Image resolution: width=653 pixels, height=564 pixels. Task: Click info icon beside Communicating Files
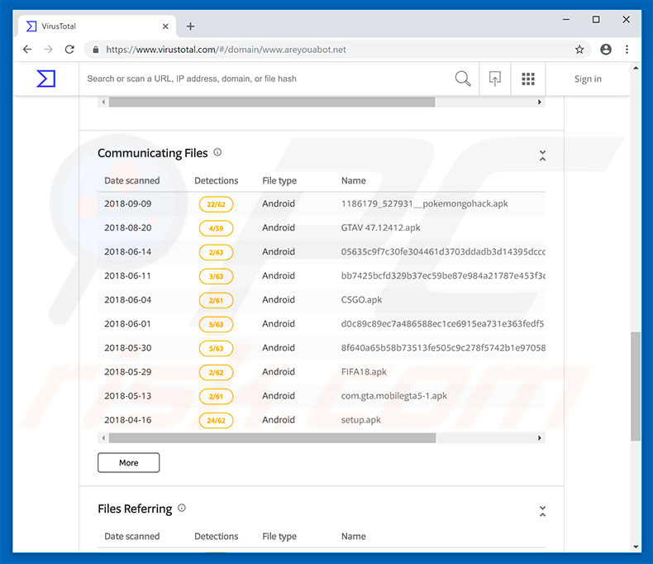(x=217, y=152)
